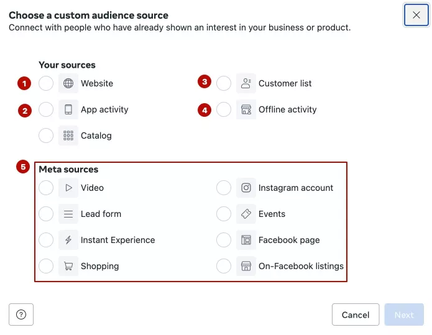This screenshot has height=335, width=432.
Task: Click the Website globe icon
Action: (x=68, y=83)
